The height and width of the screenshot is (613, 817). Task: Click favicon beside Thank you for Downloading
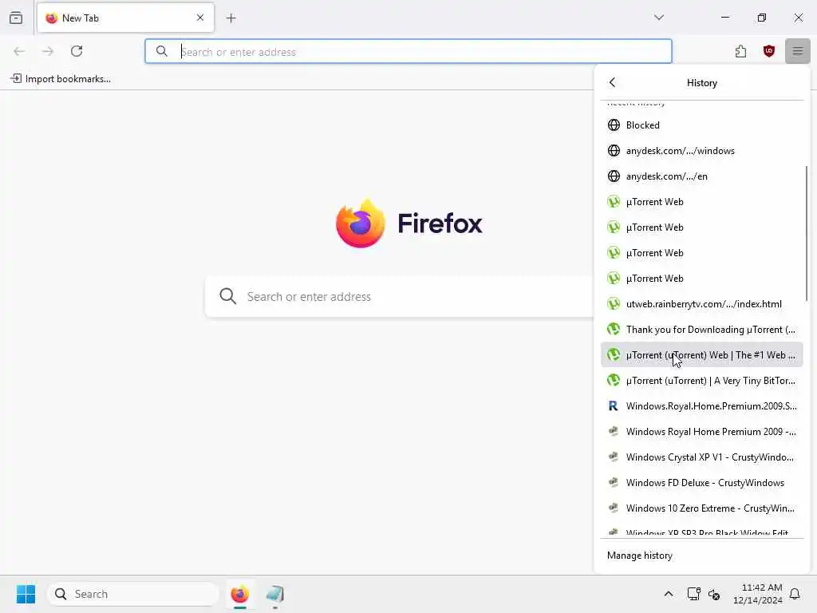pyautogui.click(x=614, y=330)
